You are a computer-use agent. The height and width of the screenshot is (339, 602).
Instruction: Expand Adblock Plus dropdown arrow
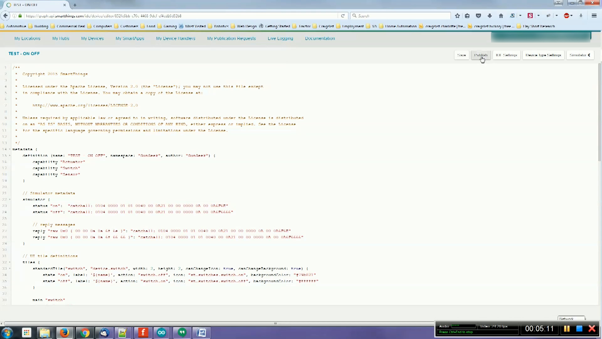coord(572,16)
